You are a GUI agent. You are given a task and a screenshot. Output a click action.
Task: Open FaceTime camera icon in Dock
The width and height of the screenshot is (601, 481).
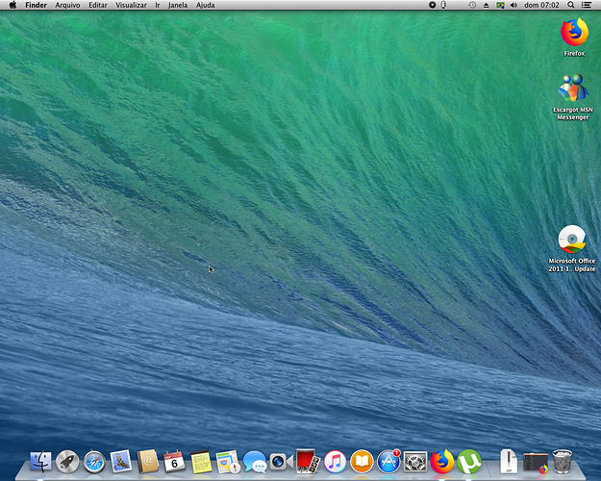(x=282, y=462)
